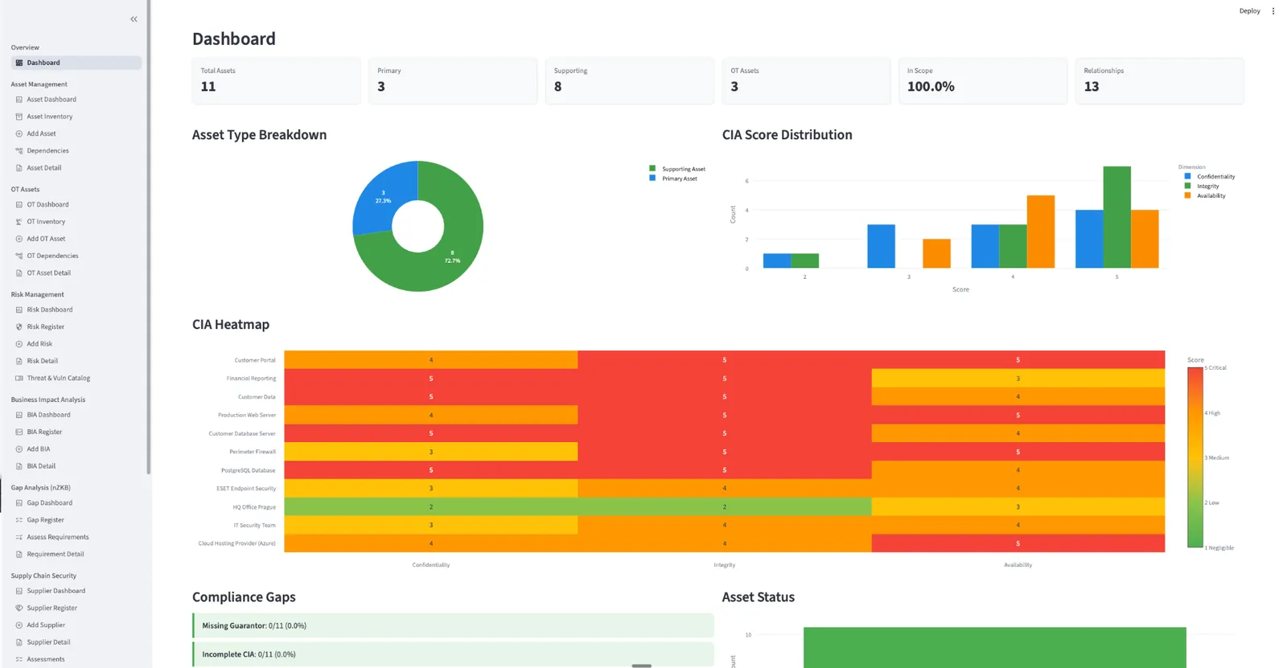Click the Total Assets metric card
1287x668 pixels.
tap(276, 80)
